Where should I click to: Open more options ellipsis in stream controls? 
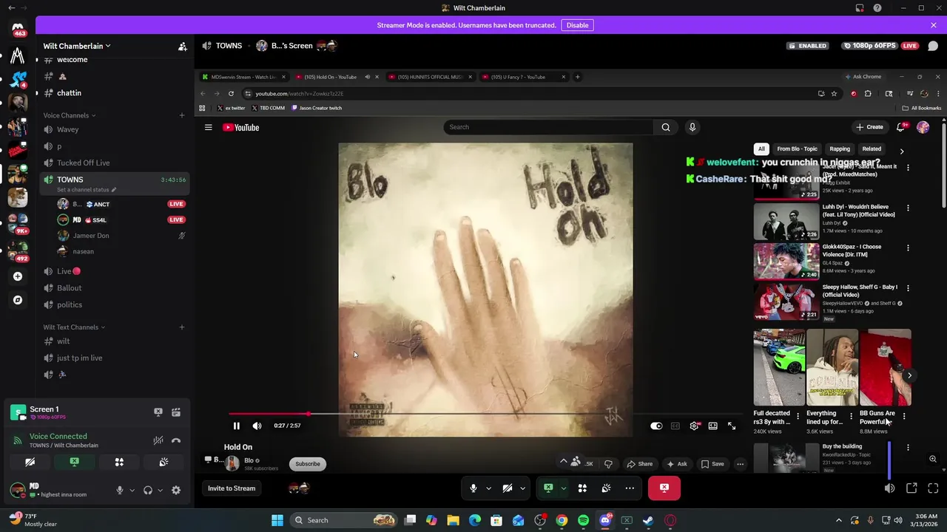[630, 488]
